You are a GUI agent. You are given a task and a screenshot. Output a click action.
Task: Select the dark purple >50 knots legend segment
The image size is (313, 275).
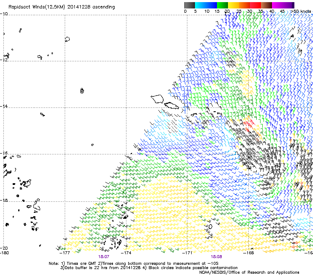pos(293,5)
